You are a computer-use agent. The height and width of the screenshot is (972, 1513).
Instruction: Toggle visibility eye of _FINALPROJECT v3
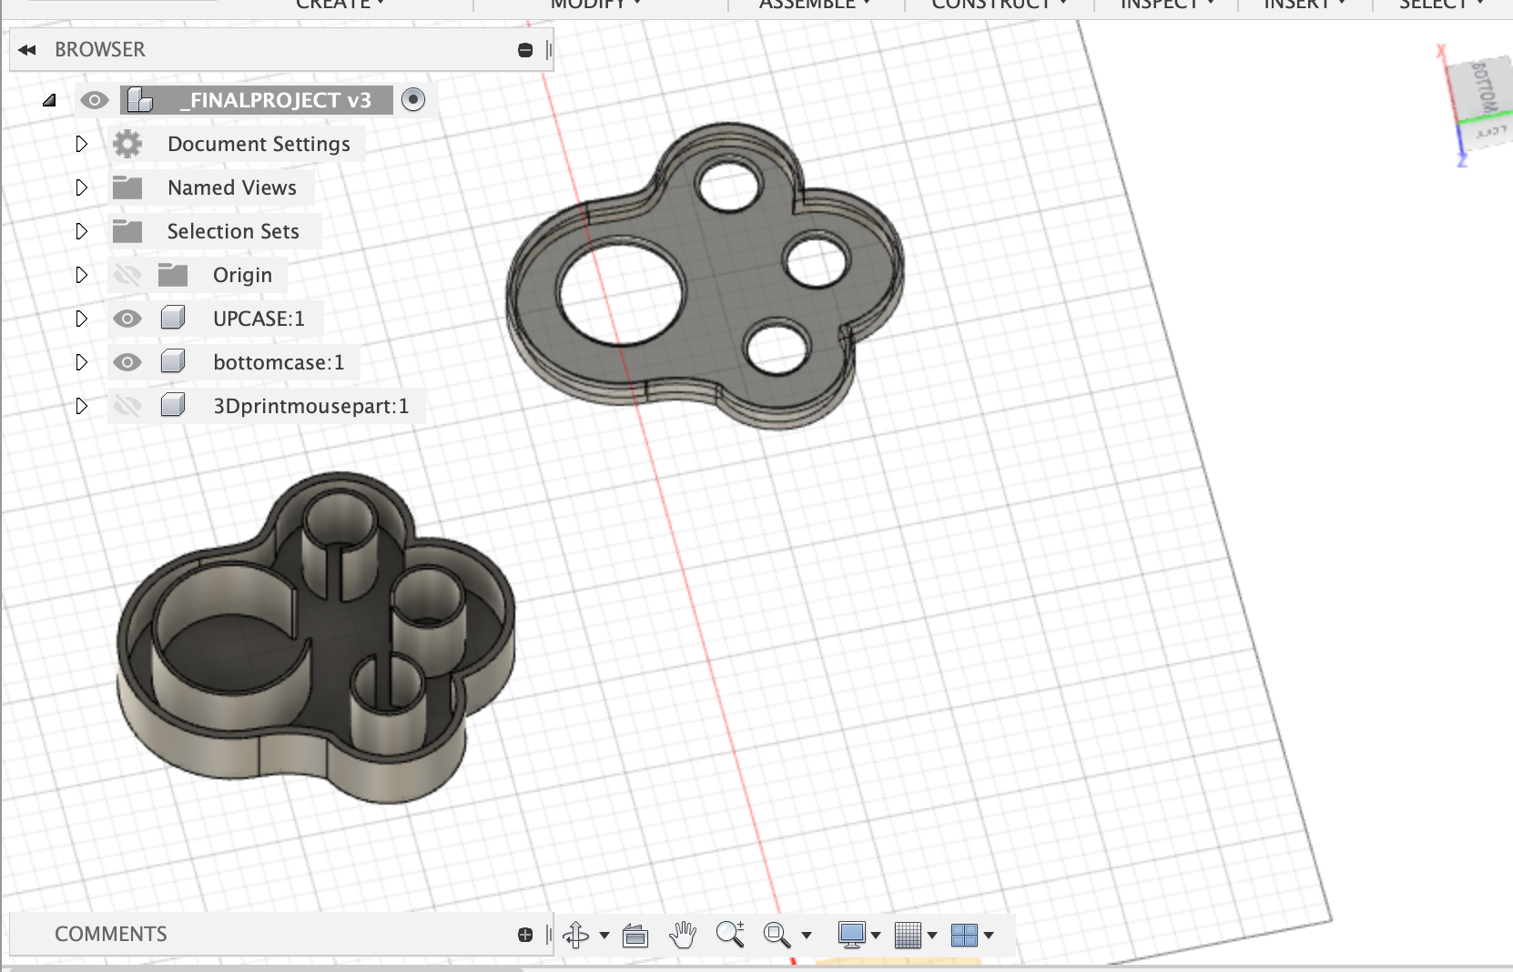point(94,100)
